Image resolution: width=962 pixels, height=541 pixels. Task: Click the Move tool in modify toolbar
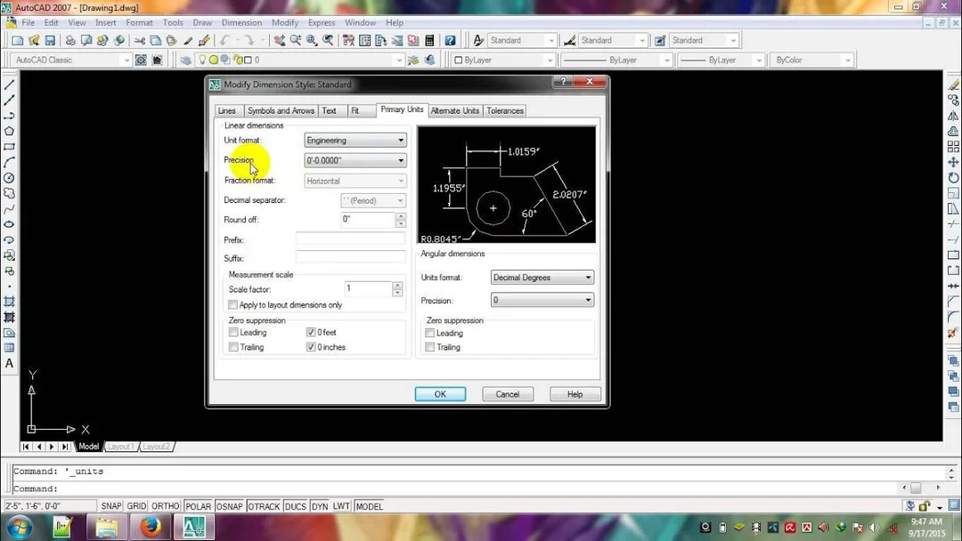coord(953,162)
